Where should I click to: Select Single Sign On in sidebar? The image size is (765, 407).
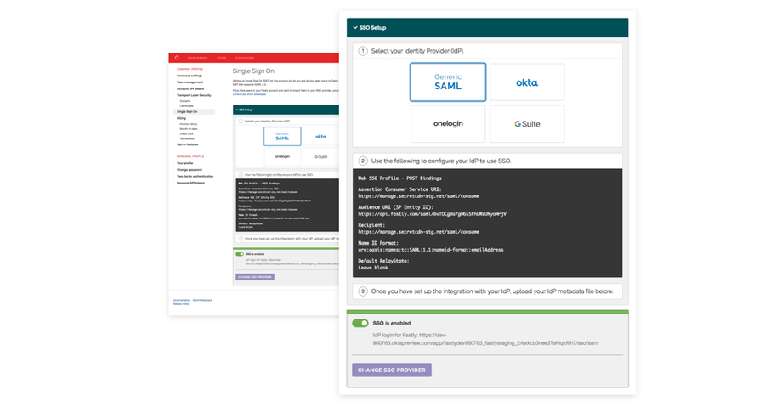194,111
